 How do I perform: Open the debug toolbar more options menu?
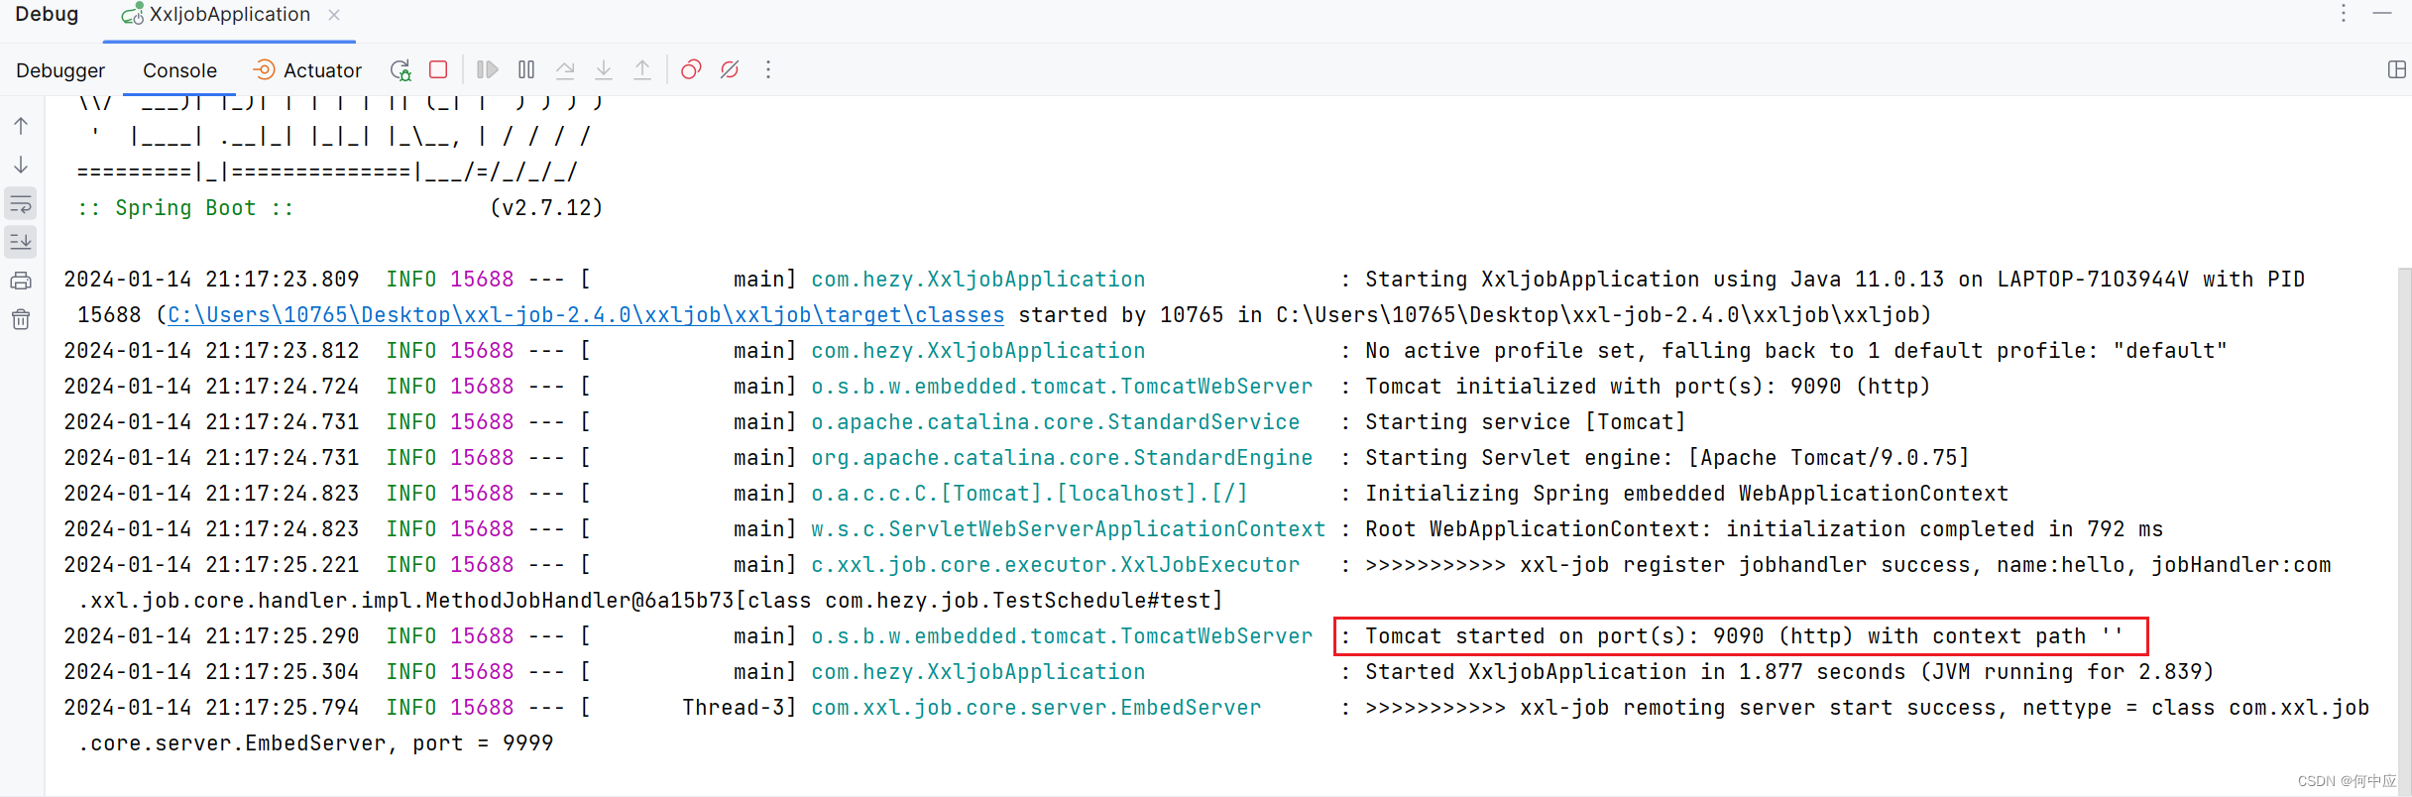point(768,69)
